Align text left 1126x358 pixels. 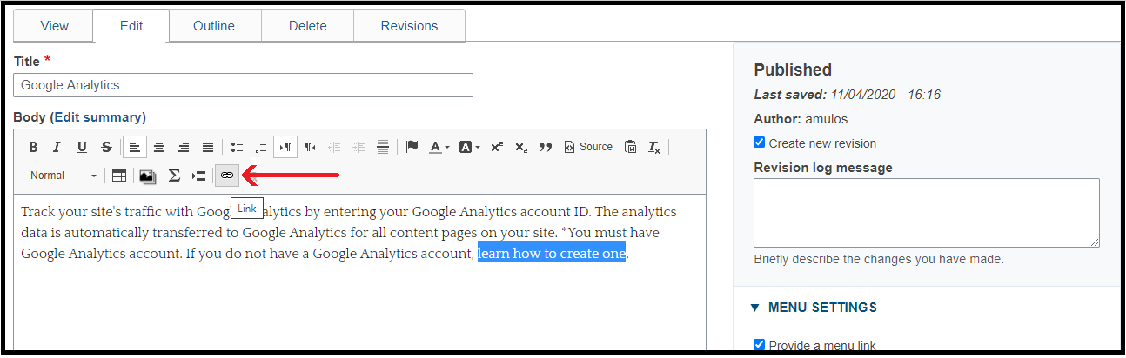(x=135, y=147)
